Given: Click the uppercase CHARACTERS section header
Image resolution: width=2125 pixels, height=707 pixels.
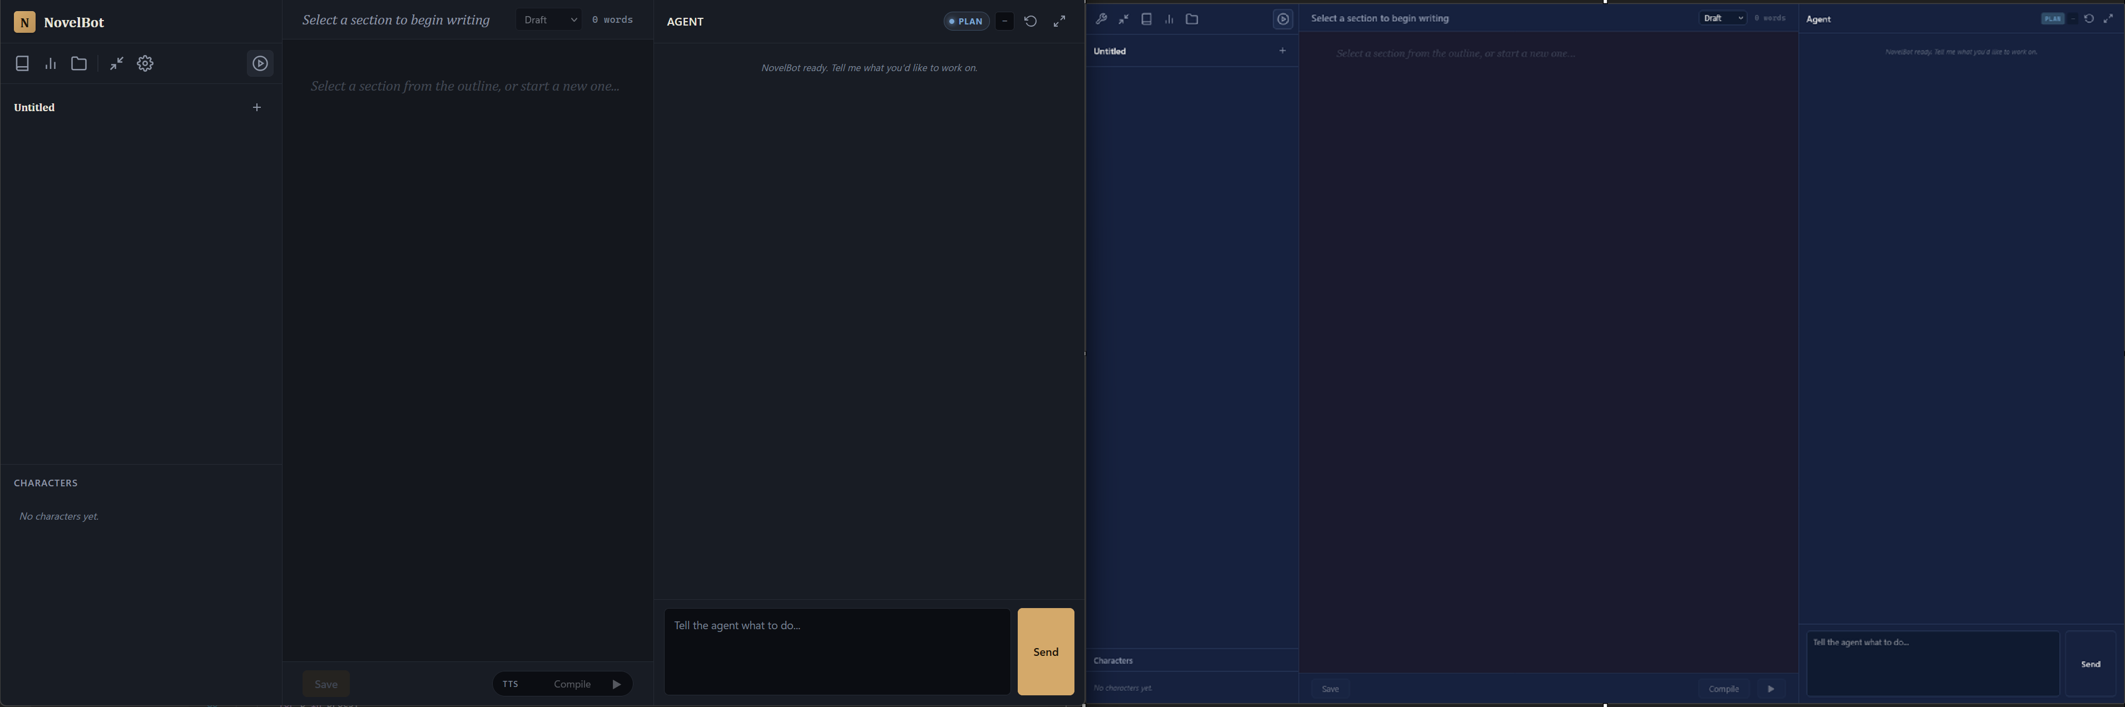Looking at the screenshot, I should point(46,483).
